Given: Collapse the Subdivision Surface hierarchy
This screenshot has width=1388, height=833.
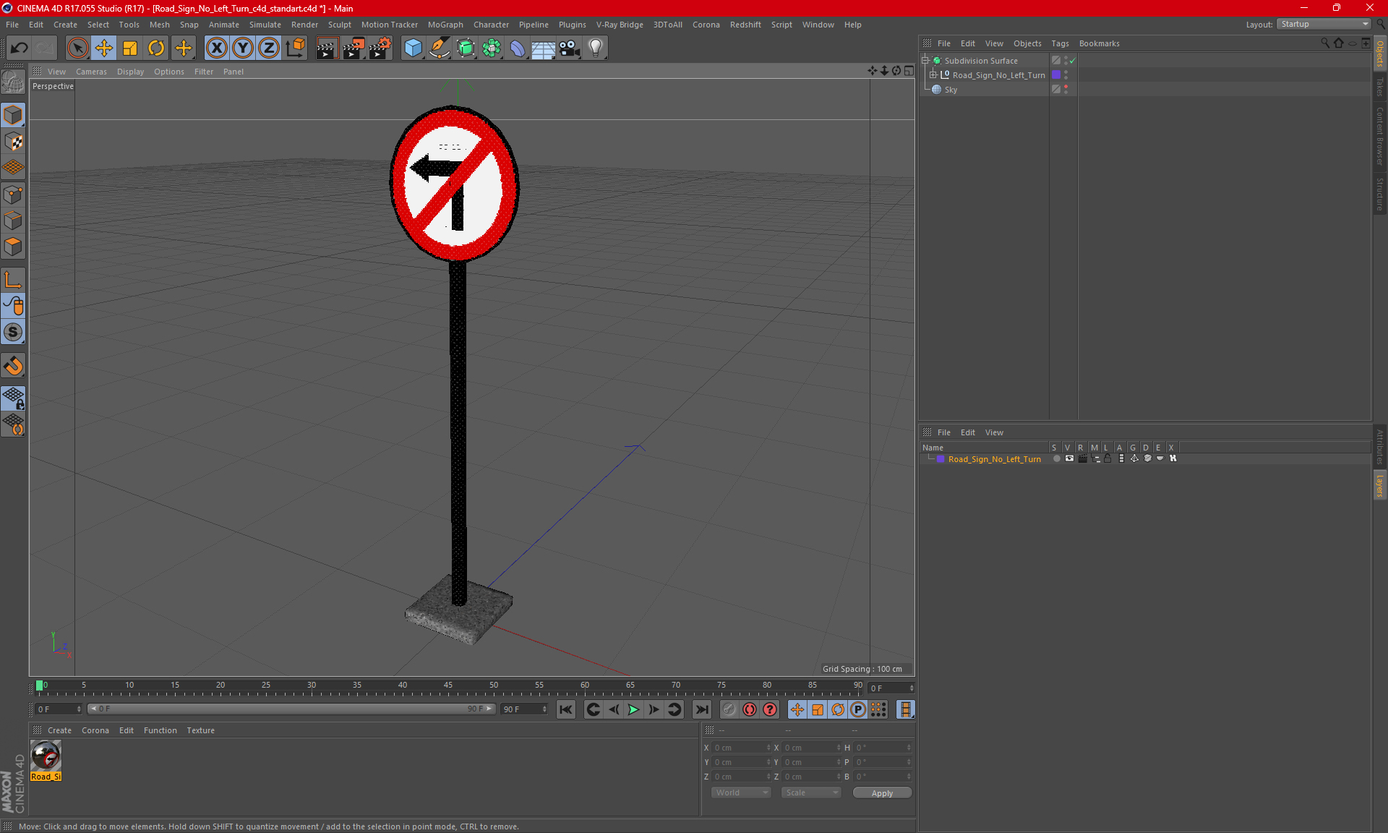Looking at the screenshot, I should point(925,61).
